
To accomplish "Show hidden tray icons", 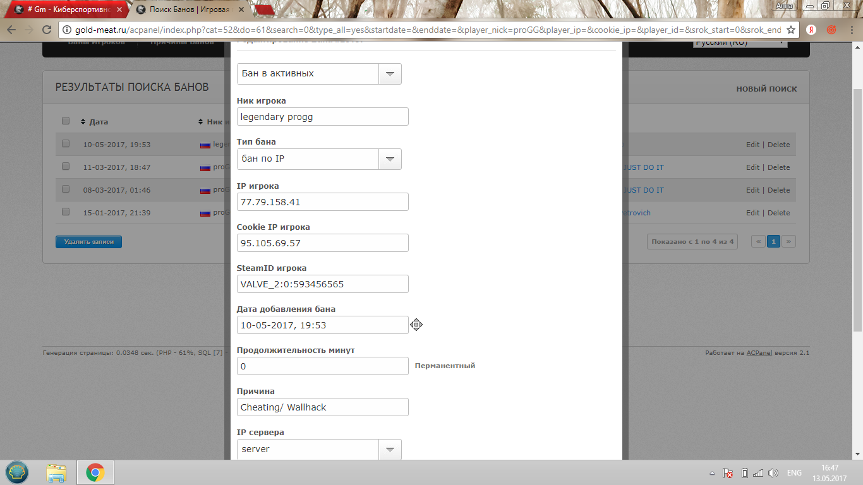I will (713, 473).
